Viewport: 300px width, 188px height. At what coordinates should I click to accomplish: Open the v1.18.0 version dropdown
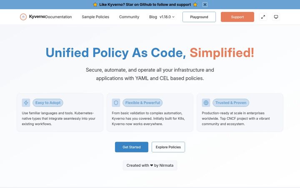pos(167,17)
